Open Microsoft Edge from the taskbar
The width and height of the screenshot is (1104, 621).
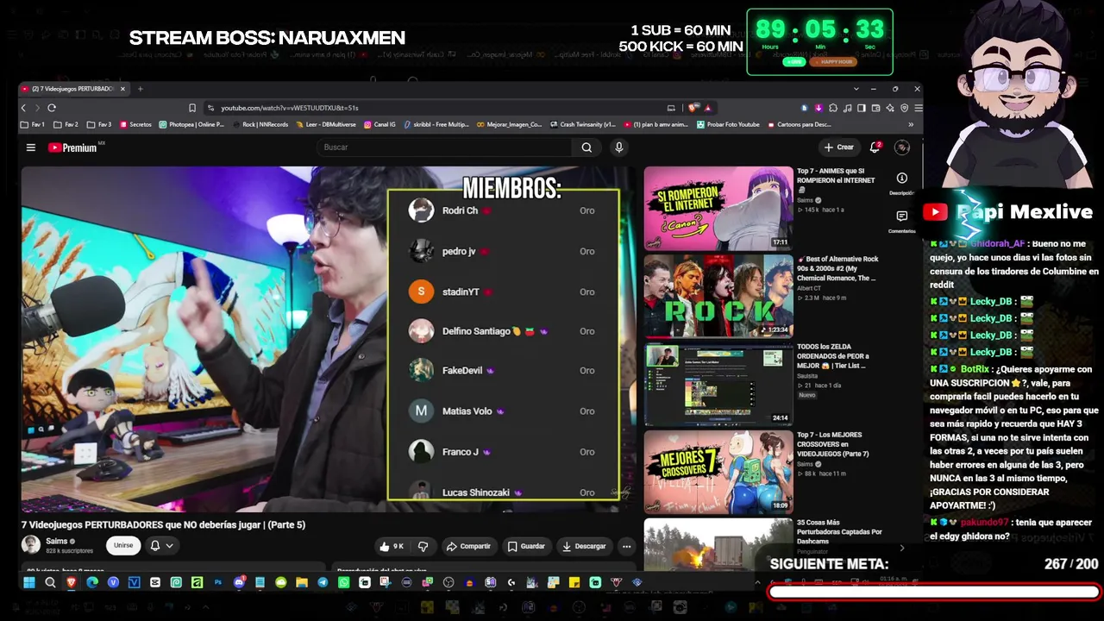pyautogui.click(x=92, y=583)
